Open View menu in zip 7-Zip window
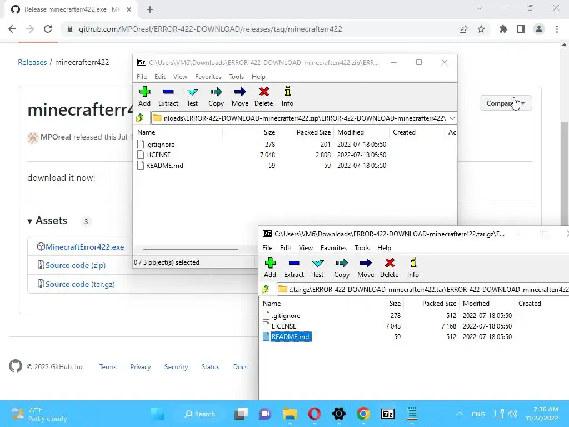This screenshot has width=569, height=427. tap(181, 77)
